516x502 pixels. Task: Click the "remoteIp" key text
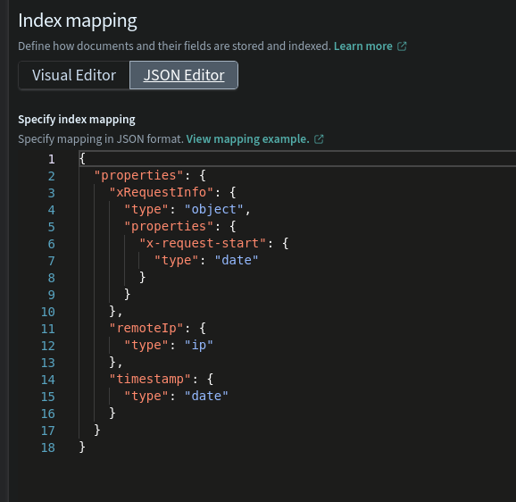pyautogui.click(x=146, y=328)
